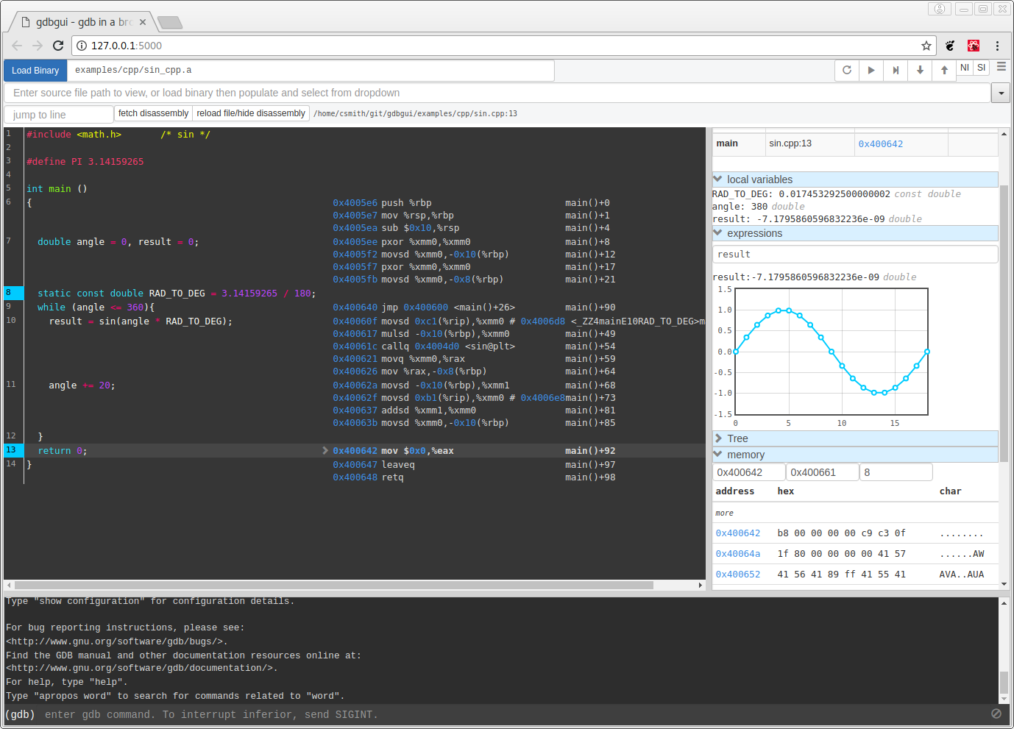The image size is (1014, 729).
Task: Click the step into down-arrow icon
Action: (x=919, y=69)
